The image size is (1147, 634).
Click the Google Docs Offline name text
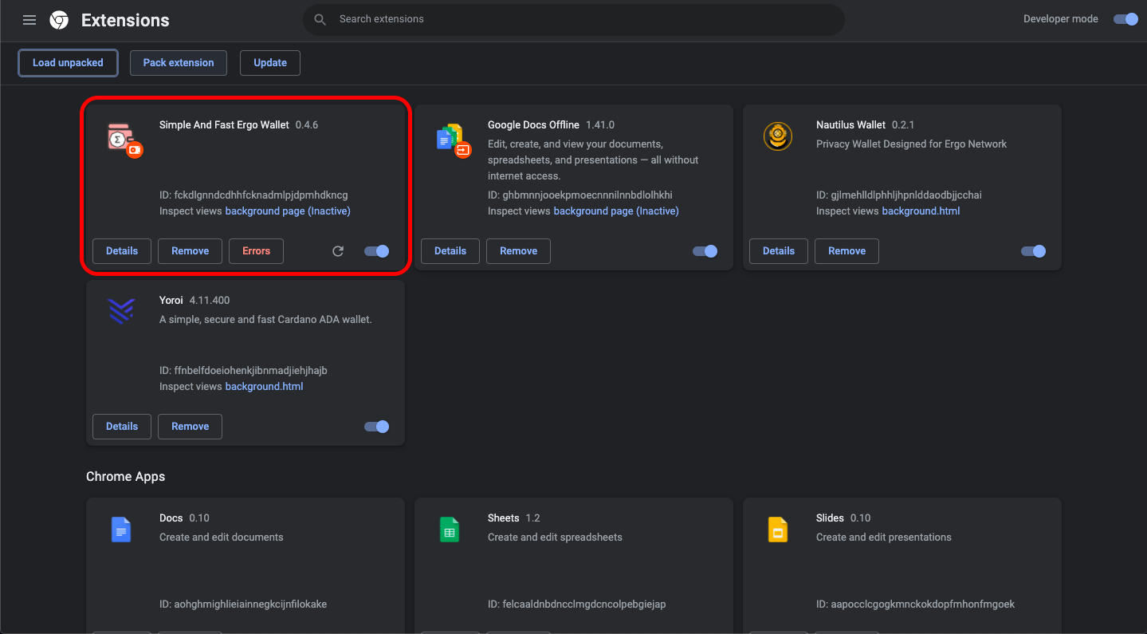[533, 125]
